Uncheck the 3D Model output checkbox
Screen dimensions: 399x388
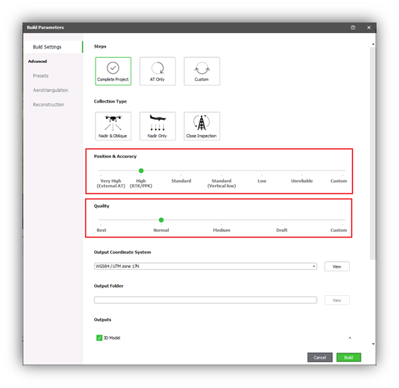click(99, 338)
